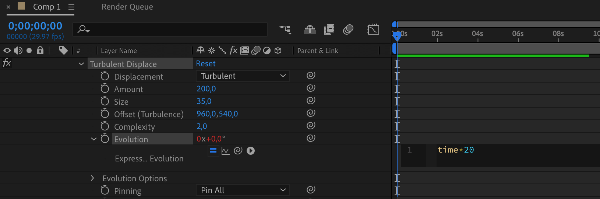Enable frame blending for the composition
This screenshot has width=600, height=199.
tap(329, 29)
